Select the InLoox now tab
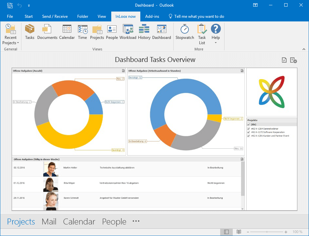Viewport: 309px width, 236px height. point(125,16)
